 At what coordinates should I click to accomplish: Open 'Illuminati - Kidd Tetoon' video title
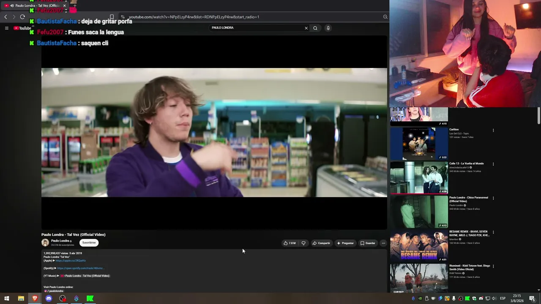(x=470, y=268)
